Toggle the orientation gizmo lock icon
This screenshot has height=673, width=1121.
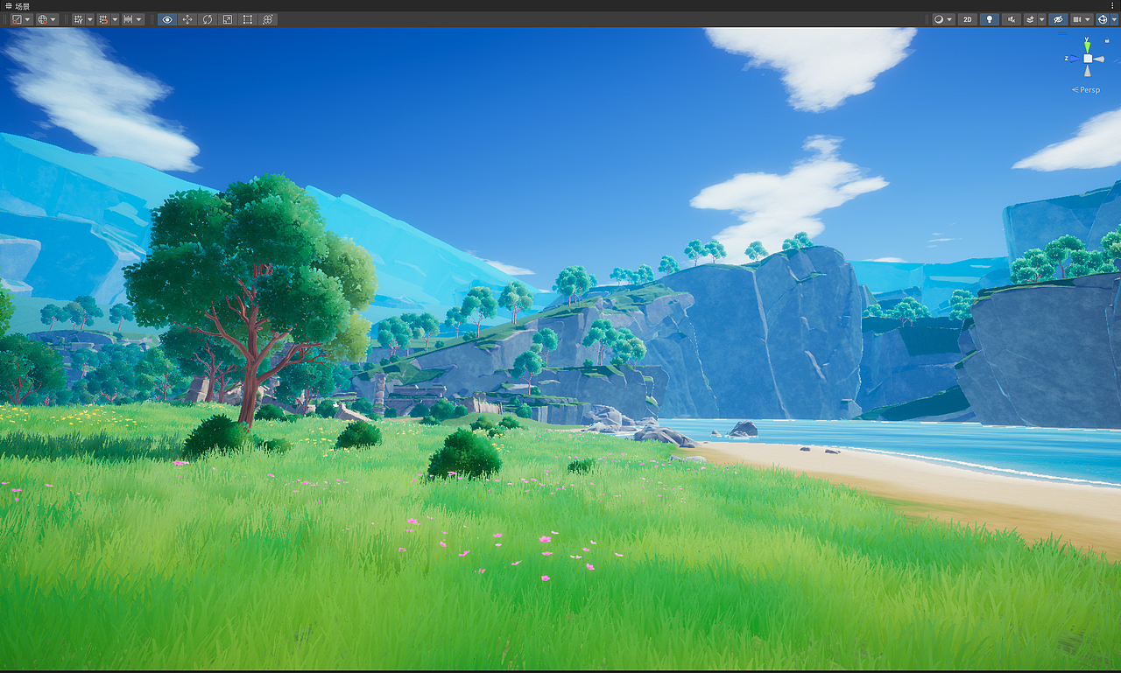(x=1107, y=40)
